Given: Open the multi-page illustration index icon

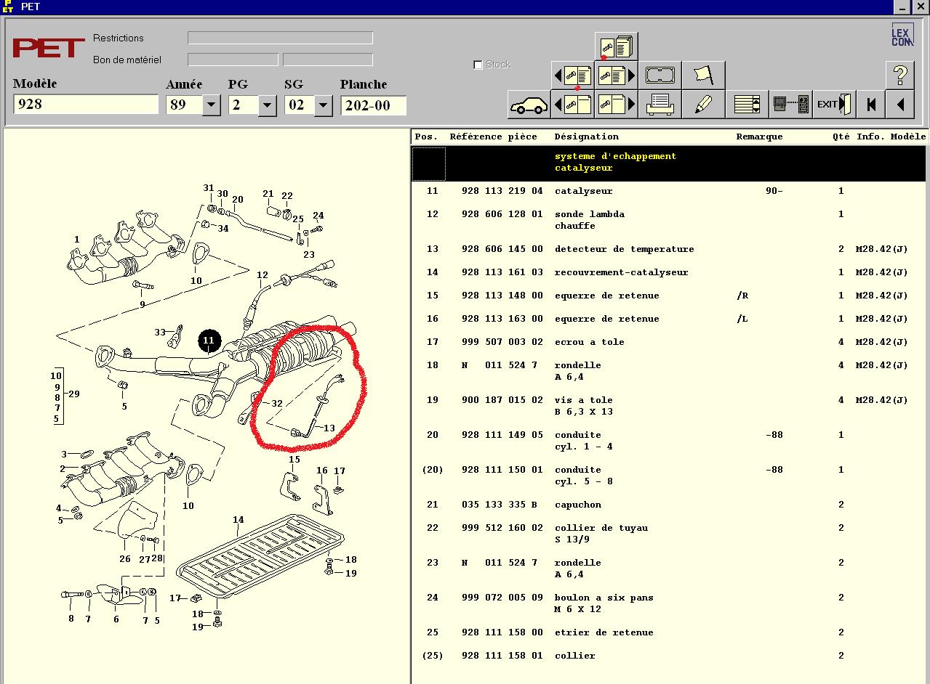Looking at the screenshot, I should (616, 47).
